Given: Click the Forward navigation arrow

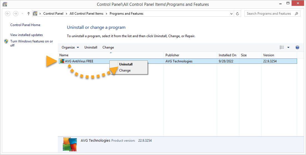Looking at the screenshot, I should (16, 14).
